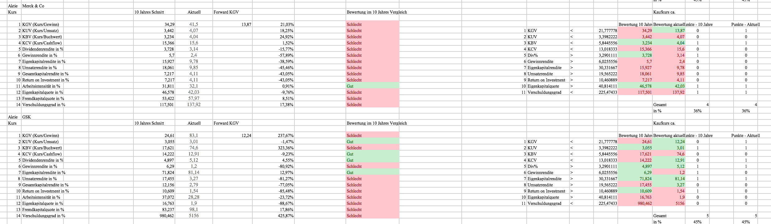Select the "10 Jahres Schnitt" header in GSK section
This screenshot has width=771, height=224.
(x=149, y=123)
